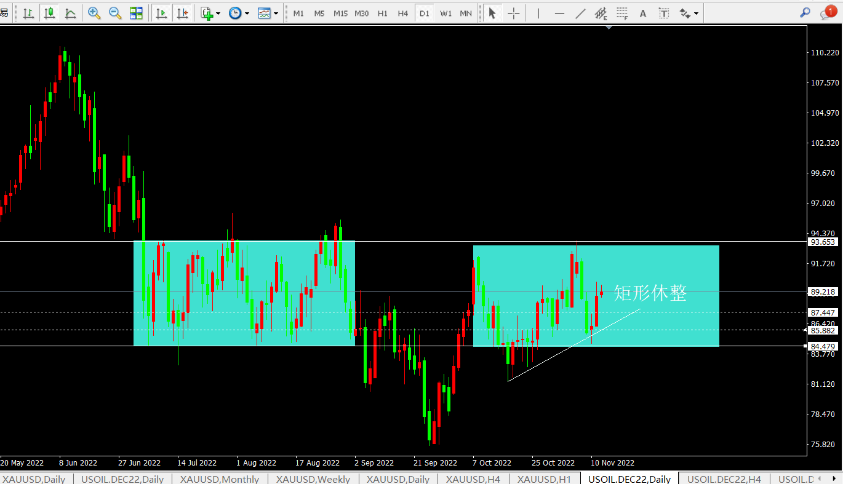Select the line chart display icon
Viewport: 843px width, 484px height.
tap(70, 13)
